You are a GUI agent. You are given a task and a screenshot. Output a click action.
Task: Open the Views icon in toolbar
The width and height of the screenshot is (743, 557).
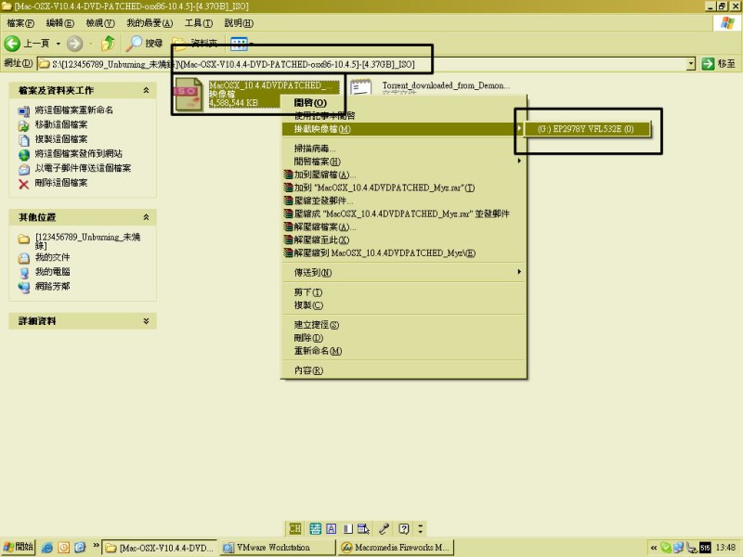click(239, 44)
